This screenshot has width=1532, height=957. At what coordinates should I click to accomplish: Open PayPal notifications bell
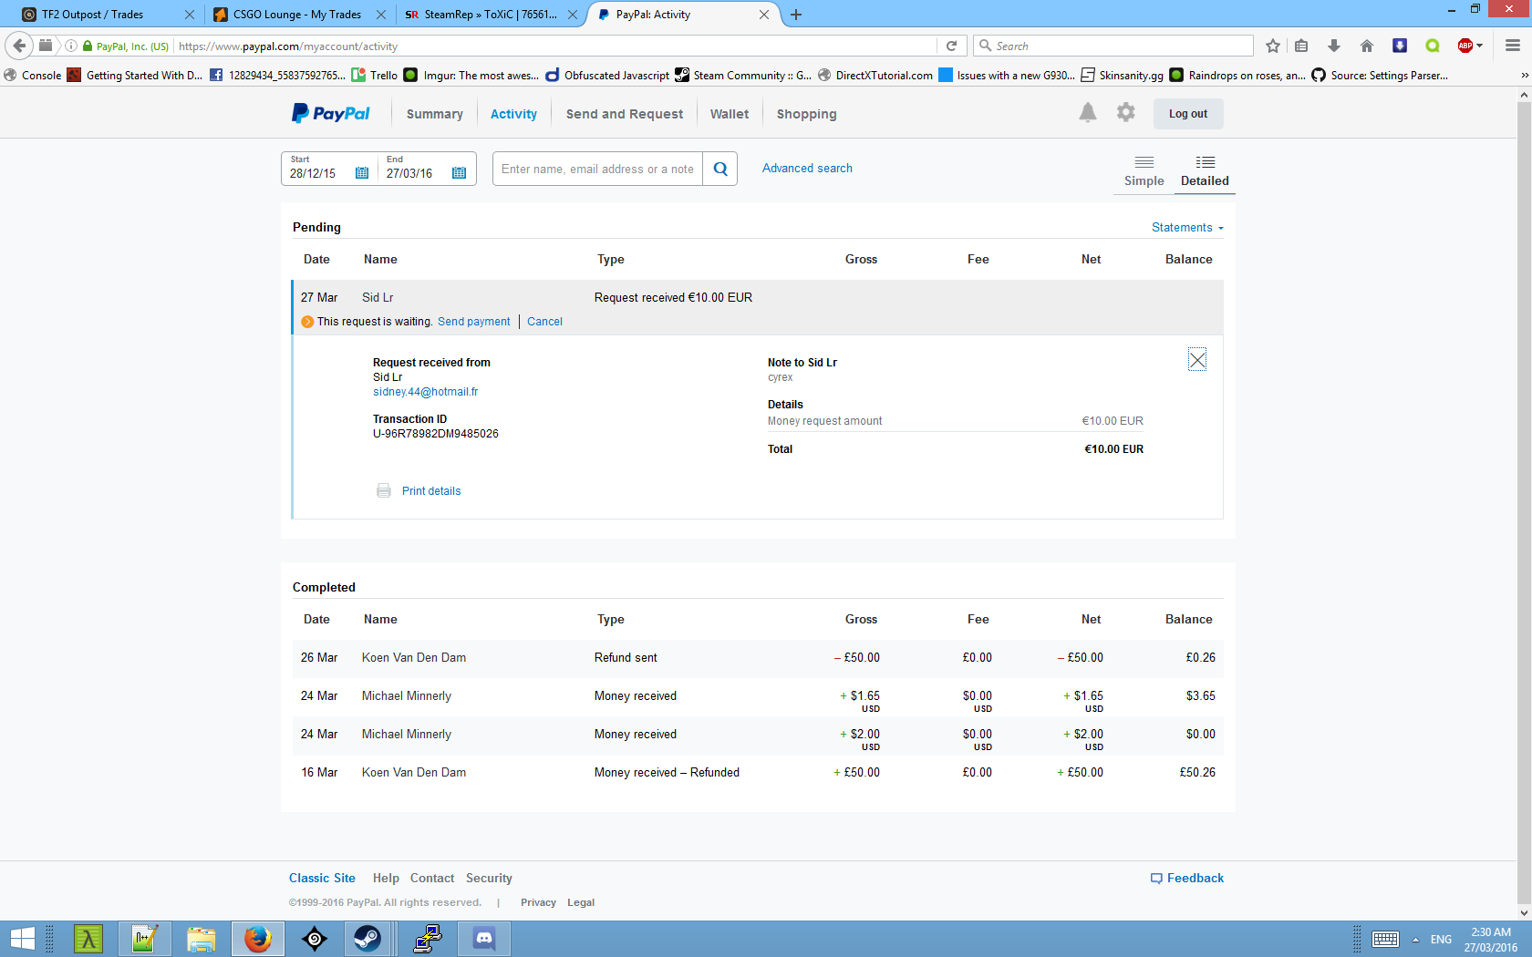1087,113
